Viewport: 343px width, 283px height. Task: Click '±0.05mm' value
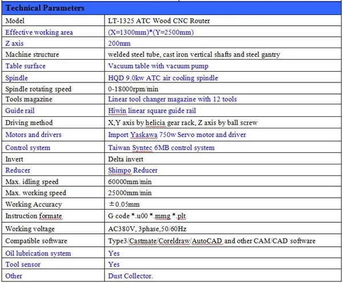[124, 205]
